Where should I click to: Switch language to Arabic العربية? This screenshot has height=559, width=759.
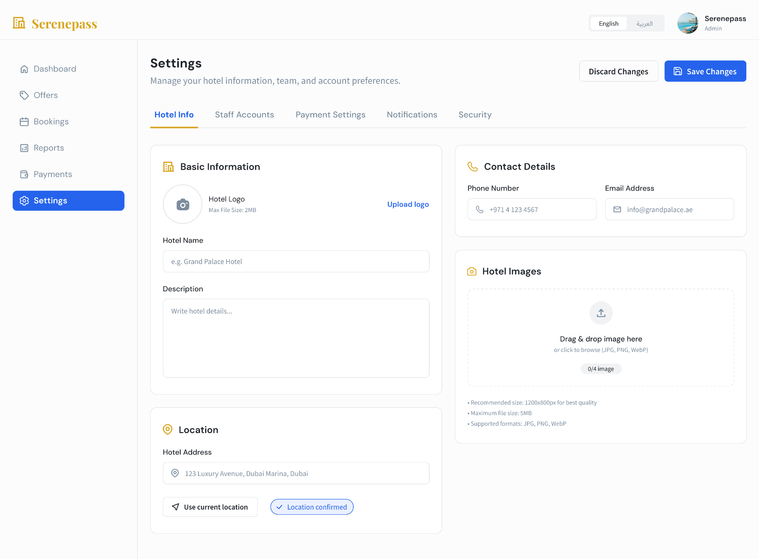click(x=644, y=23)
